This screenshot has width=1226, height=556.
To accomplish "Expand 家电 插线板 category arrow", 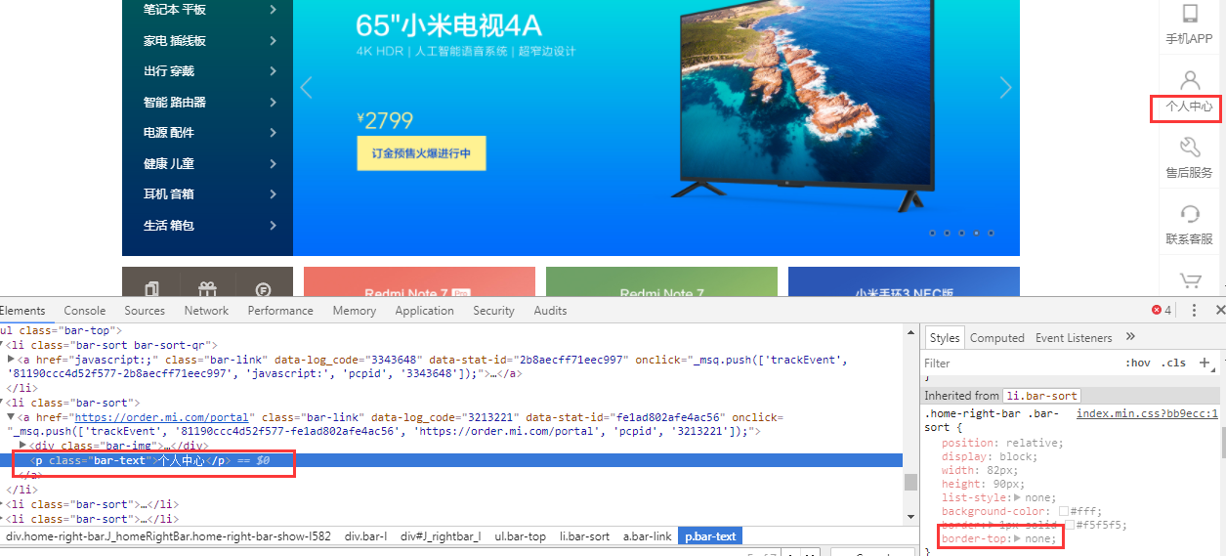I will pos(273,41).
